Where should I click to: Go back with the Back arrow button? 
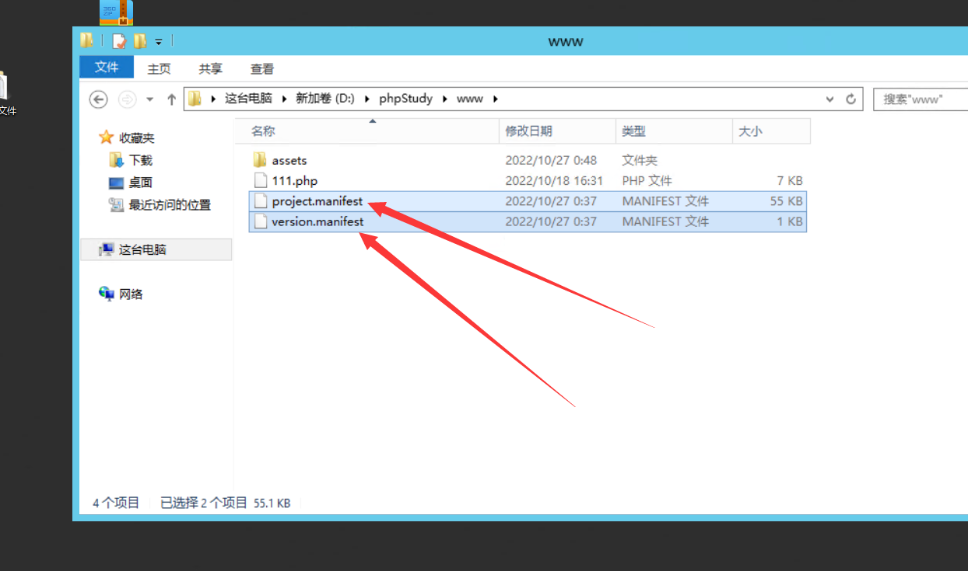(x=98, y=99)
